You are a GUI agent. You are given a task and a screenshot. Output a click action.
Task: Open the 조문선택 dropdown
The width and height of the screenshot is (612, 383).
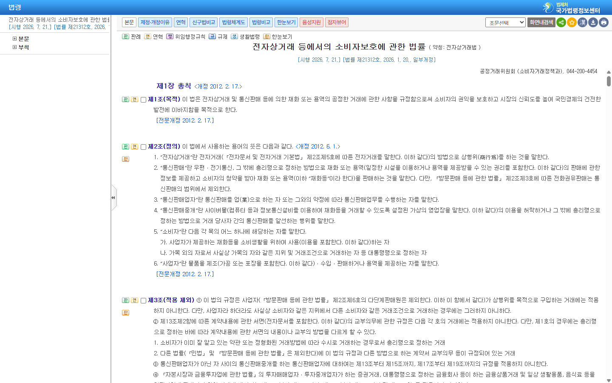pyautogui.click(x=505, y=23)
